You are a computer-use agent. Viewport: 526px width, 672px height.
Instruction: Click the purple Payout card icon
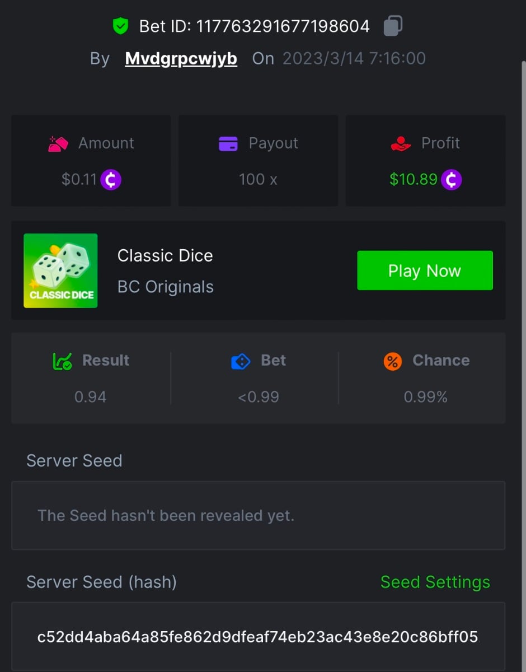point(228,143)
